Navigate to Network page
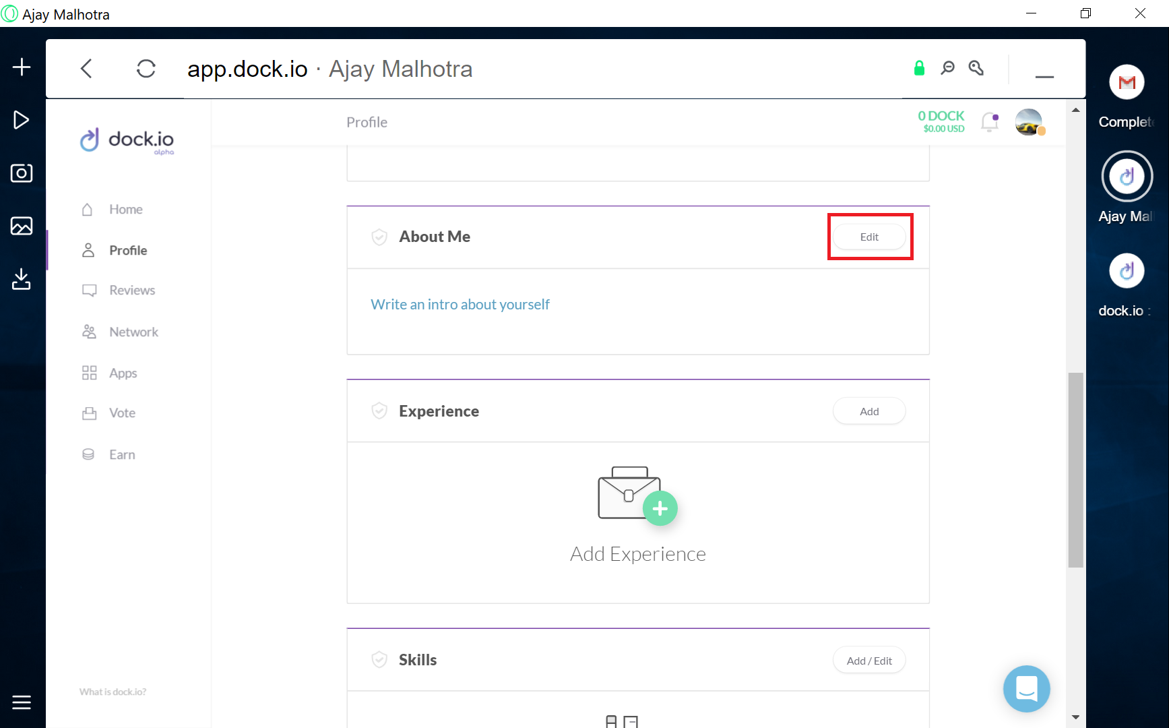Image resolution: width=1169 pixels, height=728 pixels. pyautogui.click(x=133, y=332)
